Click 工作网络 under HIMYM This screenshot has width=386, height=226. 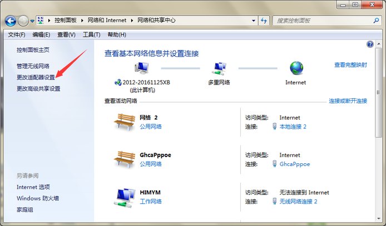coord(151,202)
